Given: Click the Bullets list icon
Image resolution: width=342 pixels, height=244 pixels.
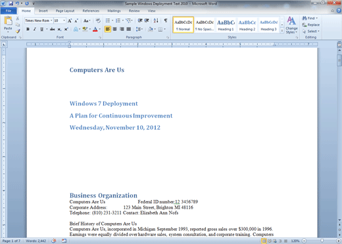Looking at the screenshot, I should pyautogui.click(x=108, y=20).
